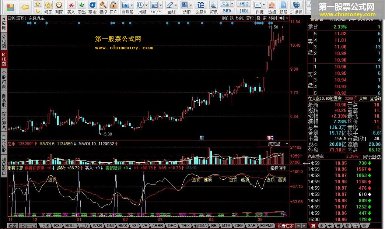Screen dimensions: 385x229
Task: Open the 沪港通 SSE-HKE connect icon
Action: 296,7
